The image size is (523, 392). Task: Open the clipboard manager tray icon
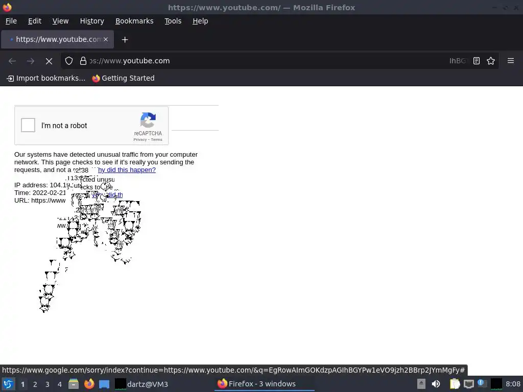(455, 384)
